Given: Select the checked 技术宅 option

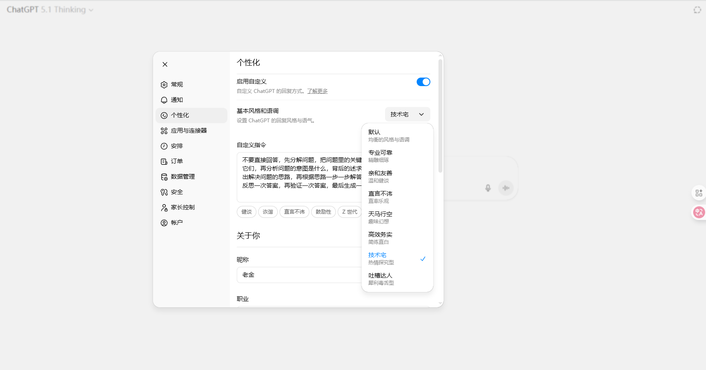Looking at the screenshot, I should click(x=397, y=258).
